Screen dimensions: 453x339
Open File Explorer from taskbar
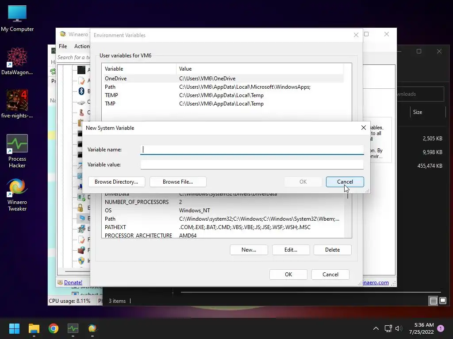[34, 328]
